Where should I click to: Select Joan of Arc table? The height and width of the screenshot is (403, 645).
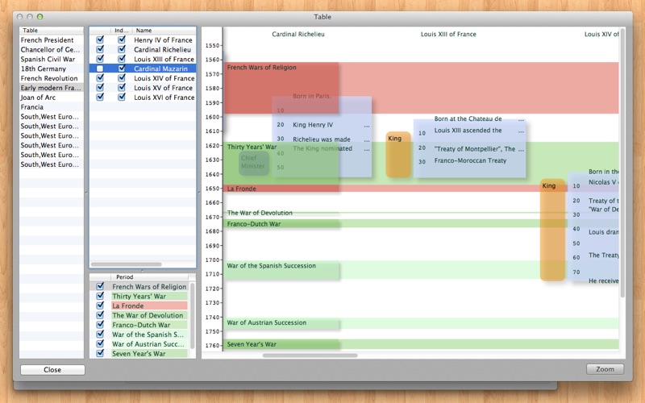click(52, 97)
